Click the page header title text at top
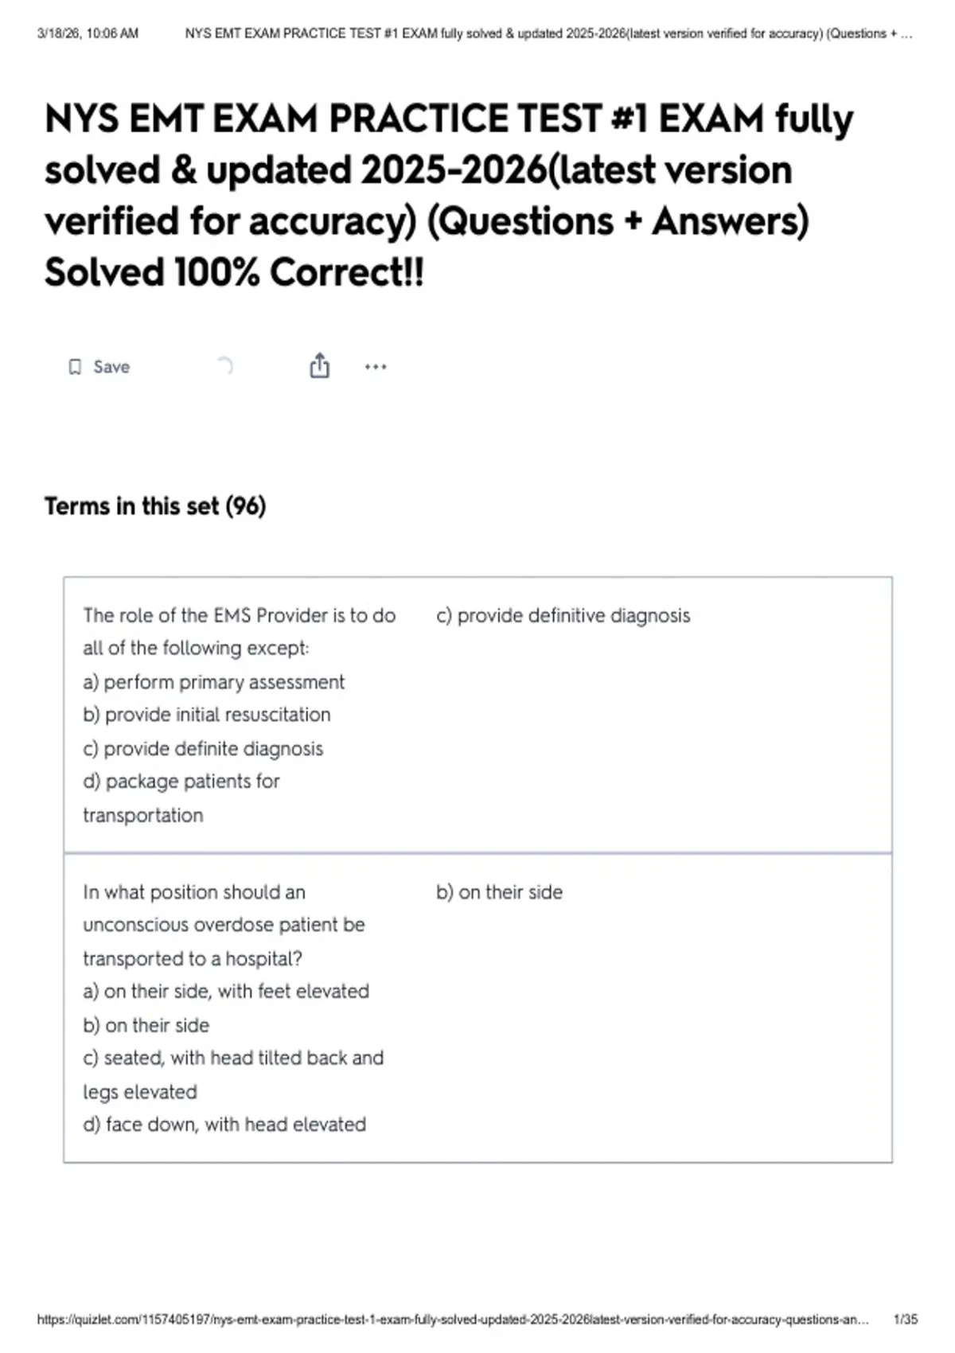 coord(548,33)
